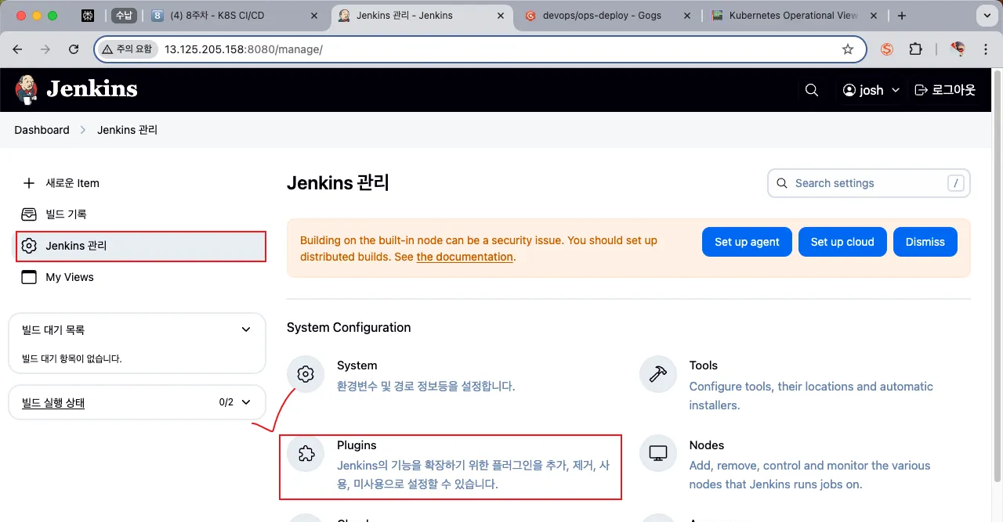The height and width of the screenshot is (522, 1003).
Task: Open the Plugins puzzle icon
Action: click(x=306, y=454)
